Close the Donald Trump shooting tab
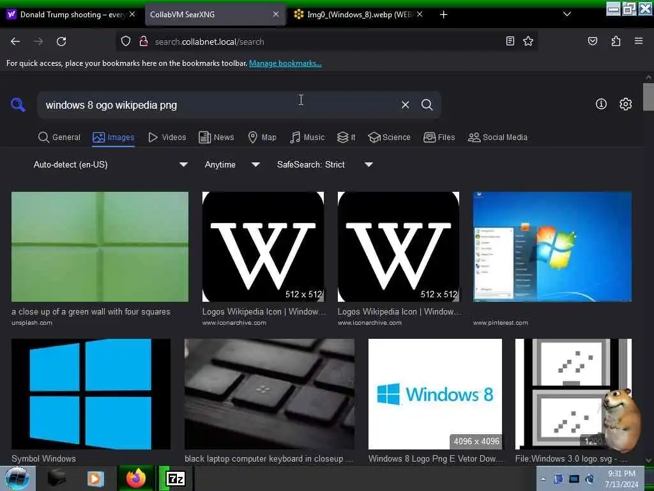The height and width of the screenshot is (491, 654). [x=132, y=14]
